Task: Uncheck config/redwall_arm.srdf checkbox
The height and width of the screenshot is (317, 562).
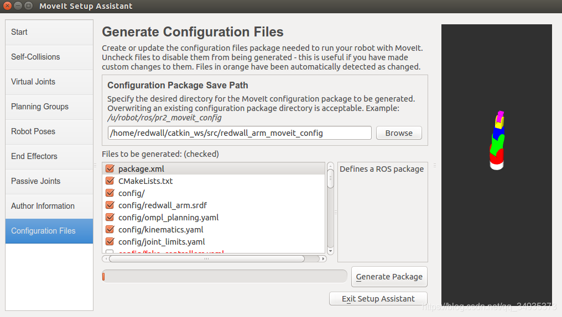Action: [110, 205]
